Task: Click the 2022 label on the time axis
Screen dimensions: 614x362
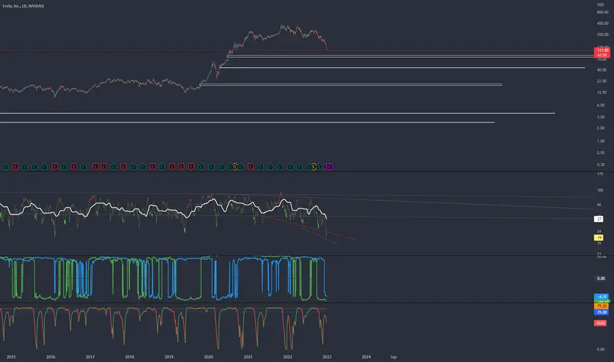Action: 287,357
